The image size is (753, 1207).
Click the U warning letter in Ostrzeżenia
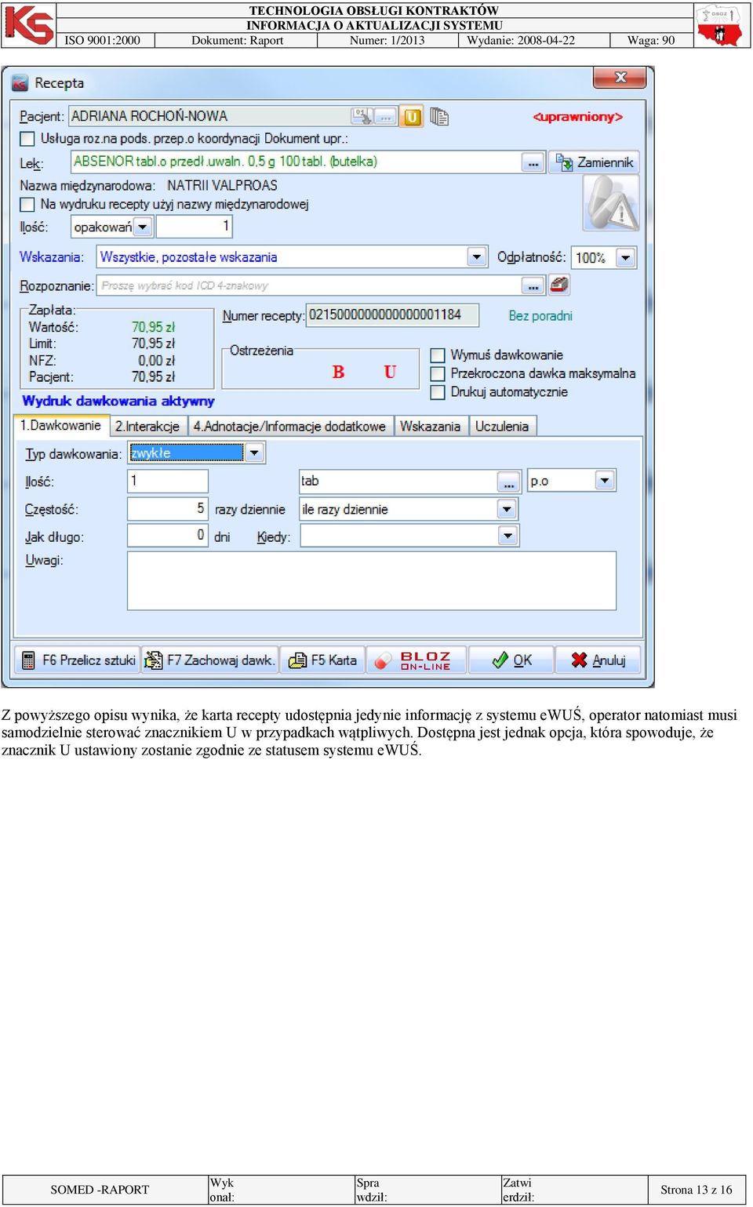coord(390,372)
